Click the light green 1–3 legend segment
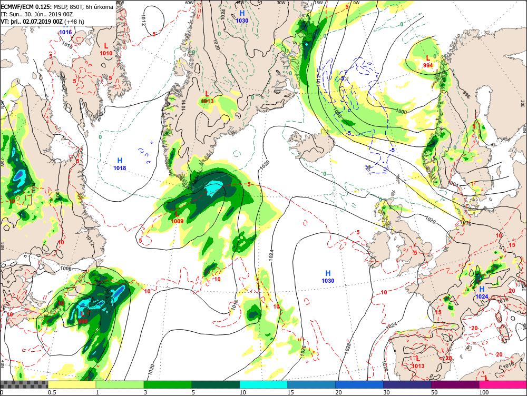The image size is (527, 396). click(x=120, y=384)
